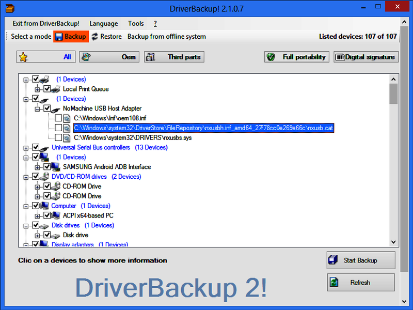Expand Universal Serial Bus controllers node

click(26, 148)
